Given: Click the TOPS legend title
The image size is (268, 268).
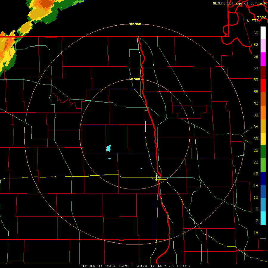Looking at the screenshot, I should (262, 18).
